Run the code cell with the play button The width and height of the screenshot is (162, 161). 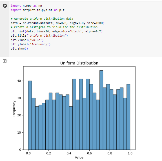pos(5,6)
